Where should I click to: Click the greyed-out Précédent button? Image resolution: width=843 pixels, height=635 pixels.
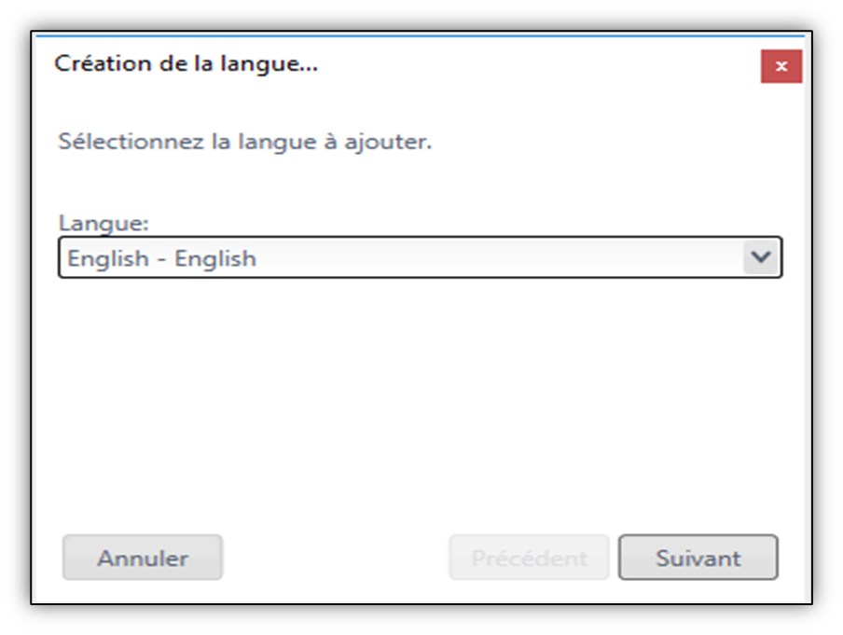click(529, 557)
